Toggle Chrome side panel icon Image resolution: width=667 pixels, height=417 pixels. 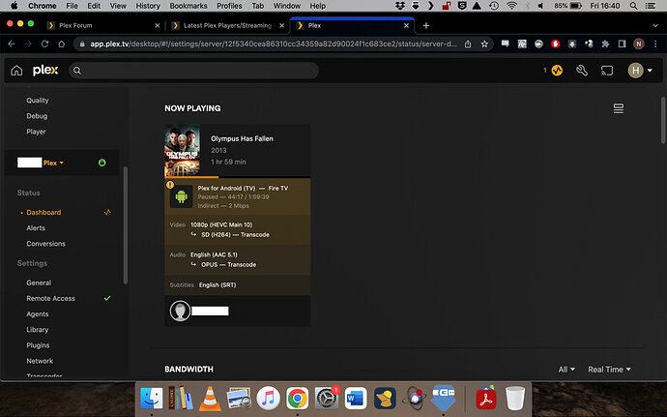point(622,44)
